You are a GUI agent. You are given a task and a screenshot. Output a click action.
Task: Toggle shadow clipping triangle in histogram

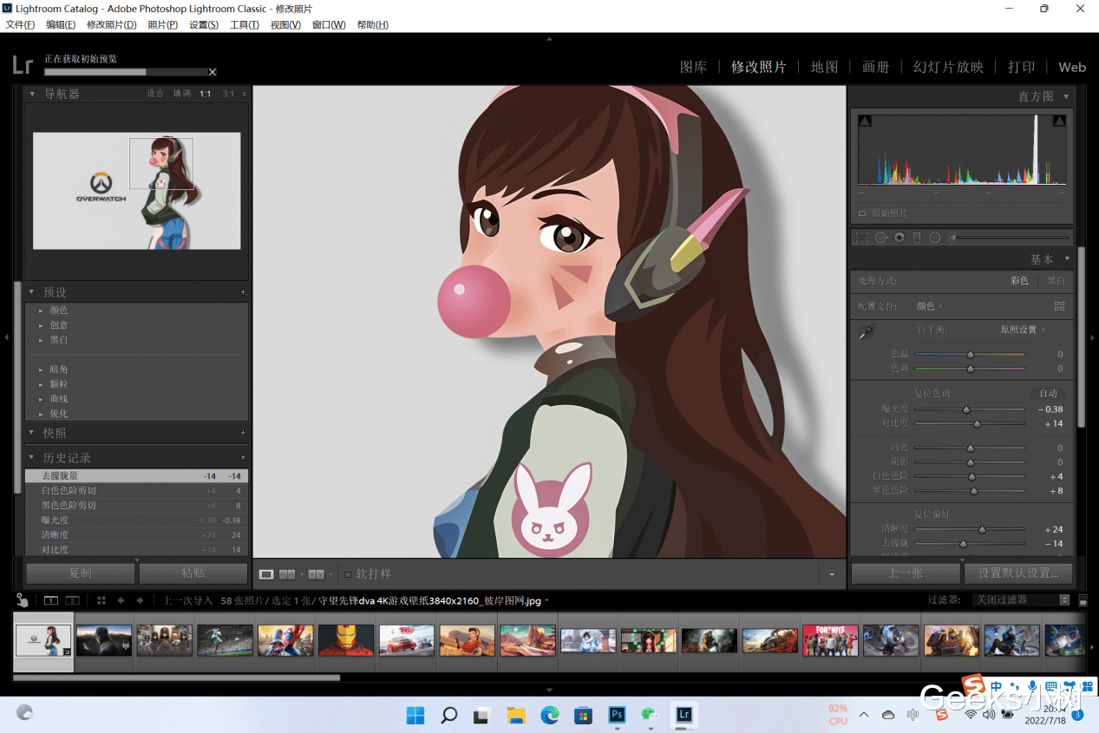coord(865,121)
